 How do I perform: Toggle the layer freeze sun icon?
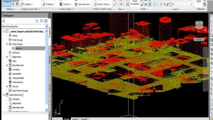164,4
